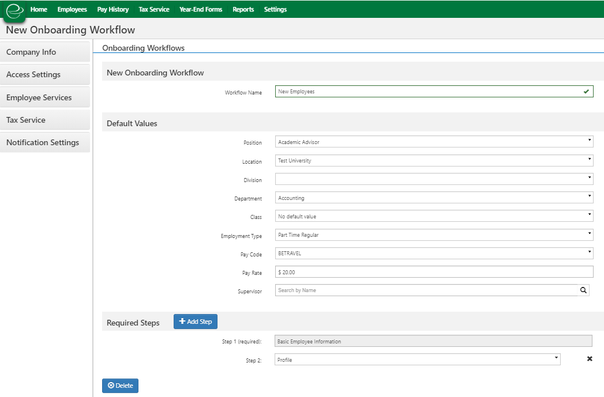This screenshot has height=397, width=604.
Task: Expand the Step 2 Profile dropdown
Action: (418, 360)
